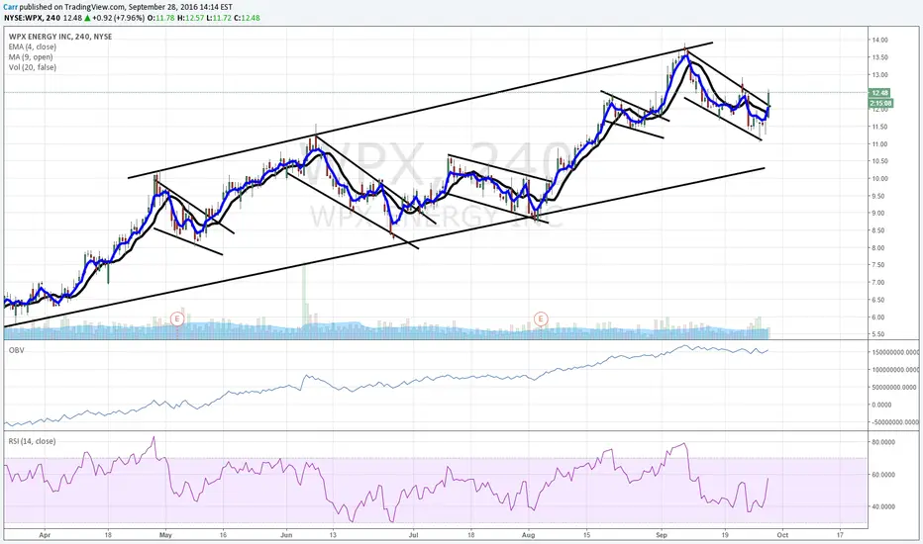Screen dimensions: 923x544
Task: Click the OBV pane label
Action: [x=16, y=350]
